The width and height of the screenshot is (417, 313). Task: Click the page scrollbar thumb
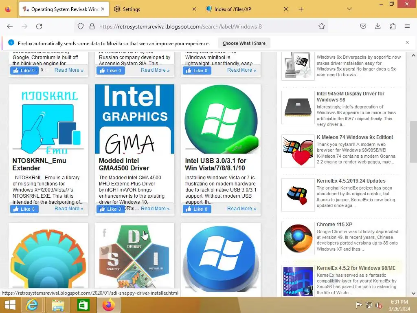point(413,142)
